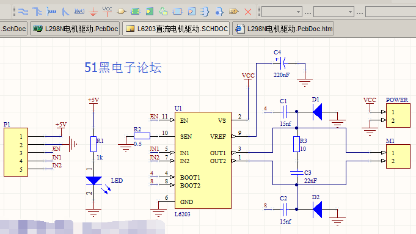Place a VCC power port
The width and height of the screenshot is (416, 234).
(x=107, y=12)
